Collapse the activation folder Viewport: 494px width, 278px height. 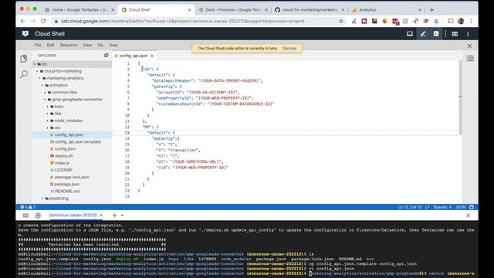click(56, 86)
